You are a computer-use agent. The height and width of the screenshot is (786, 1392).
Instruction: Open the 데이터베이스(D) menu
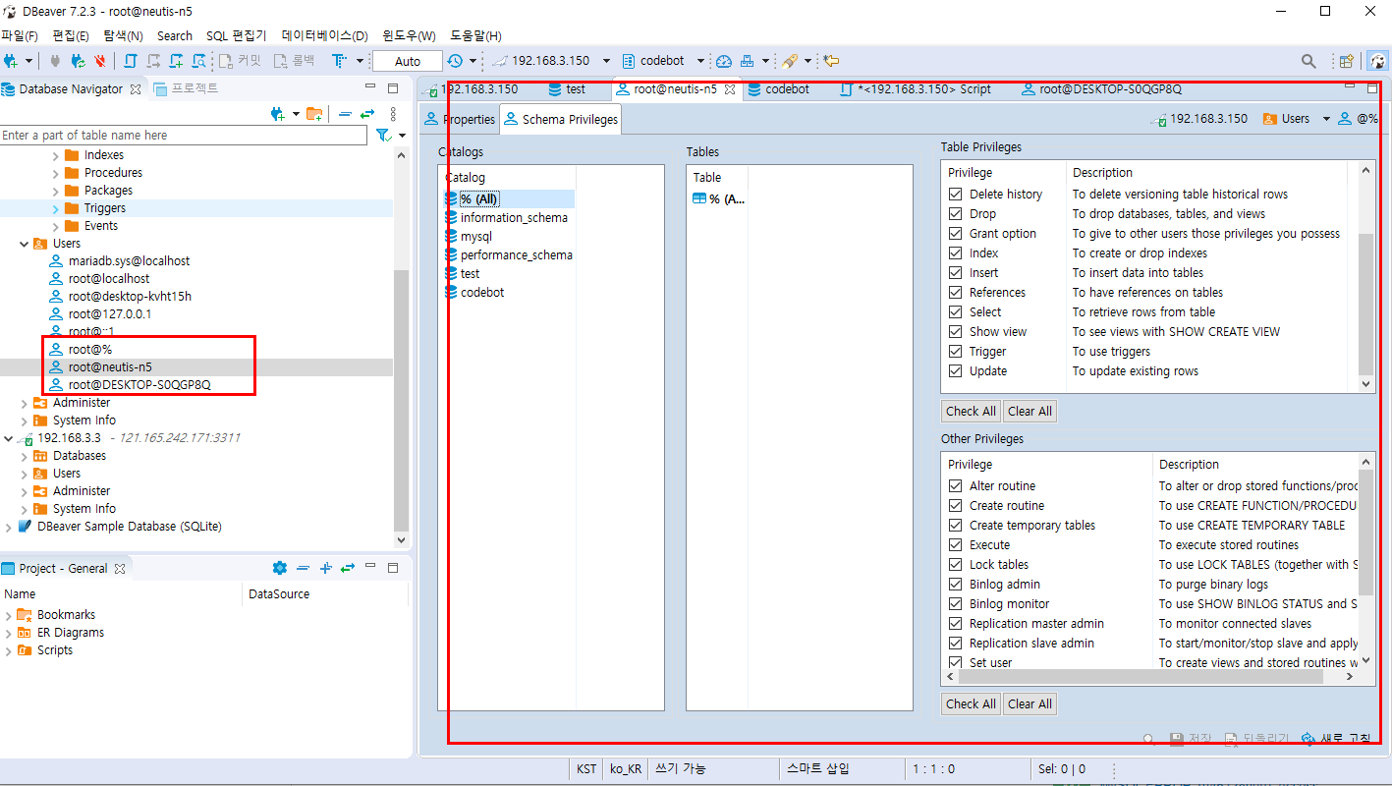324,35
